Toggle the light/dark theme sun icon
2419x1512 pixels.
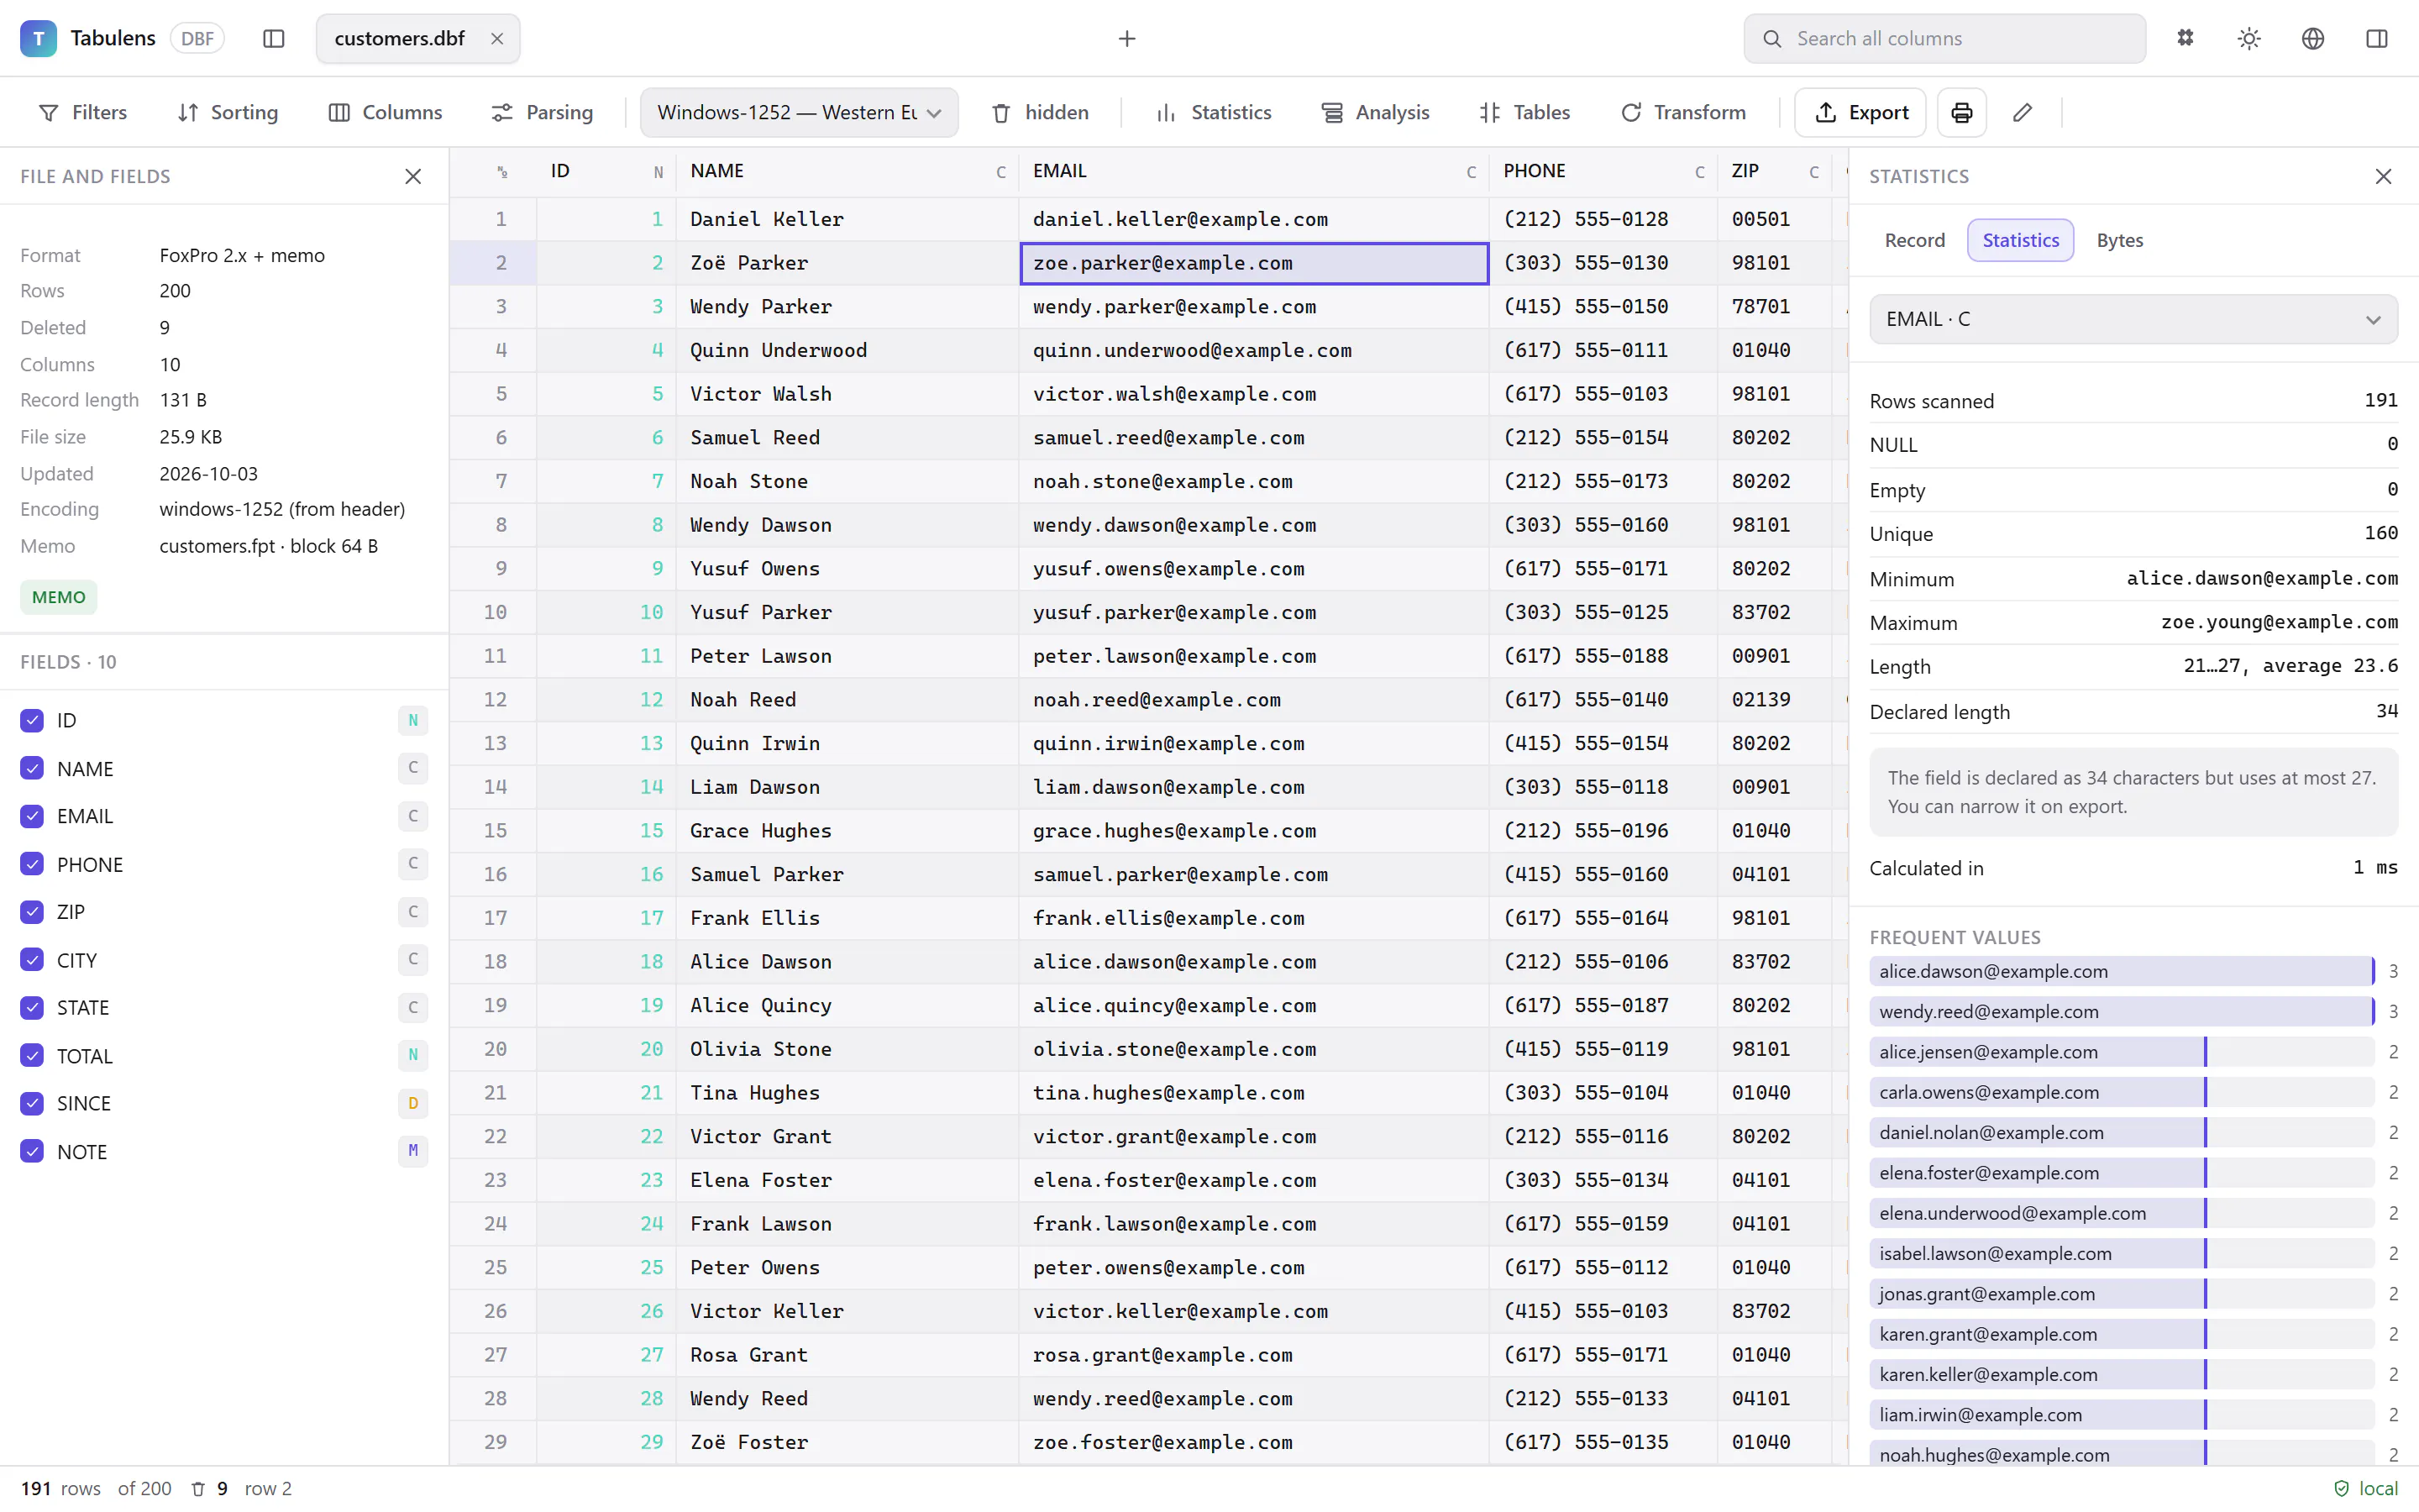[x=2249, y=38]
